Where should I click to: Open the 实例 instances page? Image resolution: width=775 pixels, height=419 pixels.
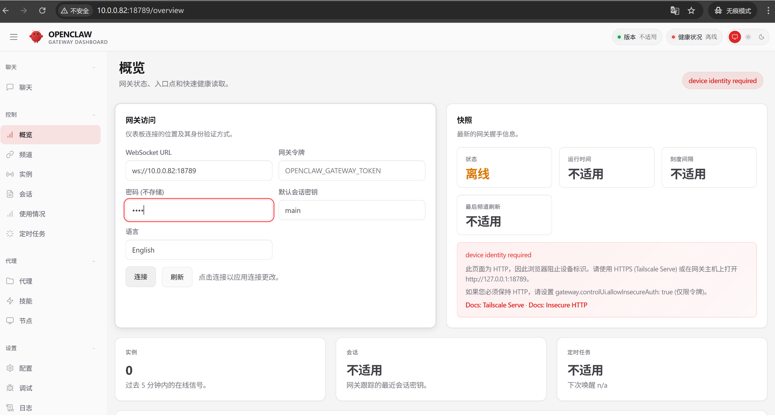(x=25, y=174)
